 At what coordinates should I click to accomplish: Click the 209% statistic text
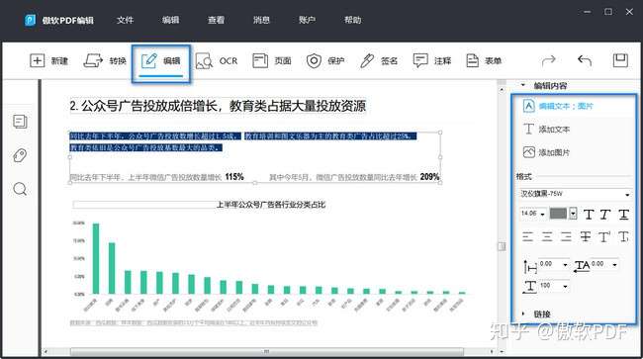pyautogui.click(x=429, y=177)
